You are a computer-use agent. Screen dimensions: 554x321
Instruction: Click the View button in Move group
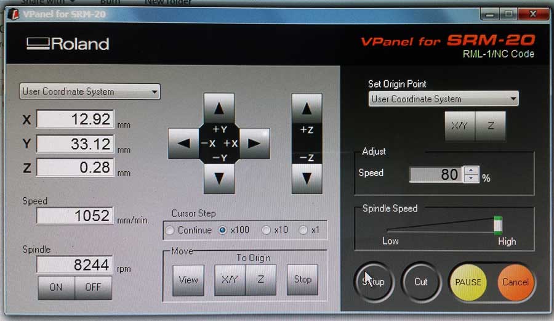pyautogui.click(x=188, y=280)
